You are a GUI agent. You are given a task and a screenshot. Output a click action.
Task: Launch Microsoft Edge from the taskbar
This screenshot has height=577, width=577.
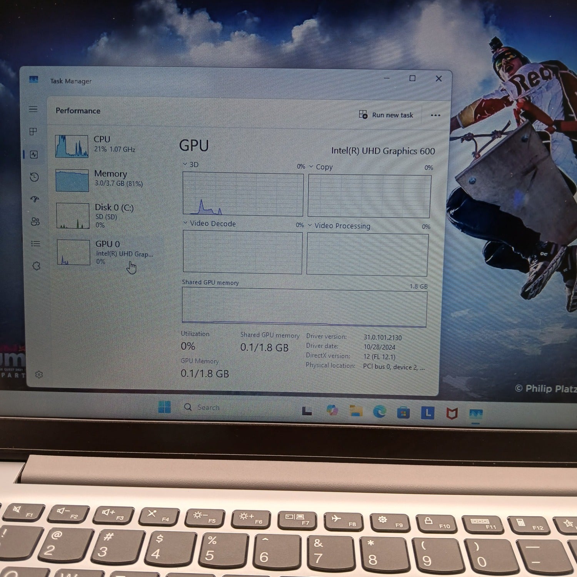[380, 412]
